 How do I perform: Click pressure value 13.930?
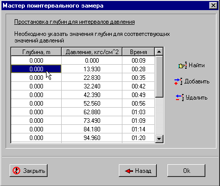(x=92, y=69)
